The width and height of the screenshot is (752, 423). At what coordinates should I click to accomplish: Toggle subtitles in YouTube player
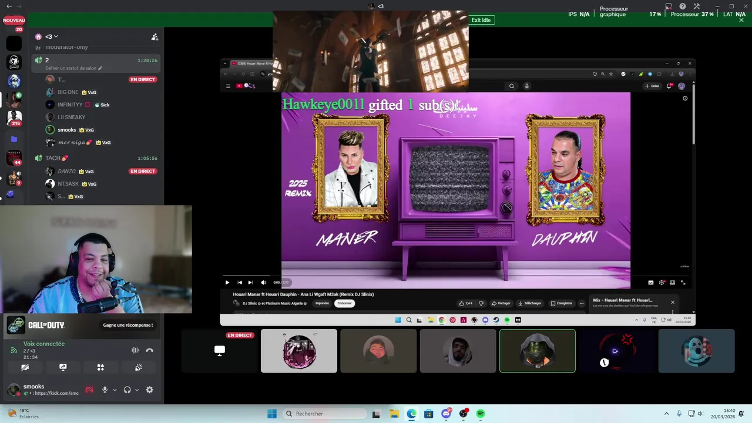[x=650, y=283]
